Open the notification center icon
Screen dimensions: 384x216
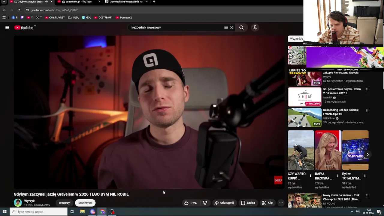point(379,212)
